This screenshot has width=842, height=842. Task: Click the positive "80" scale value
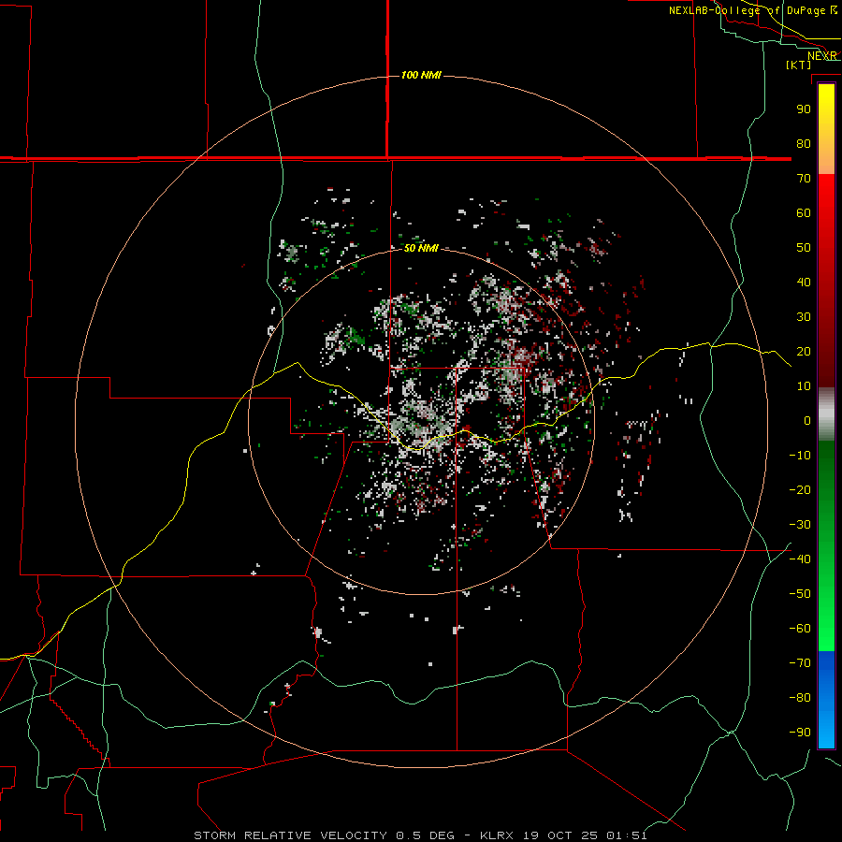pyautogui.click(x=804, y=143)
